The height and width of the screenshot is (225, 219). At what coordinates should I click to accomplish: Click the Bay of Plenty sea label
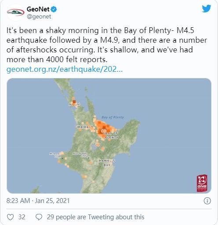click(113, 117)
